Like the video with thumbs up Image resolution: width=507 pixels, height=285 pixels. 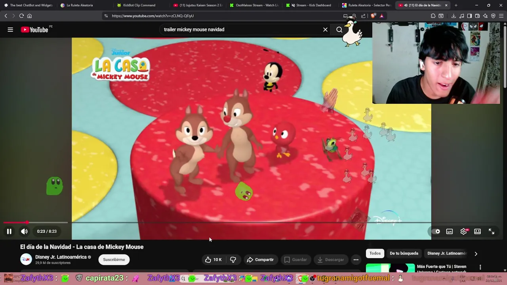click(213, 260)
